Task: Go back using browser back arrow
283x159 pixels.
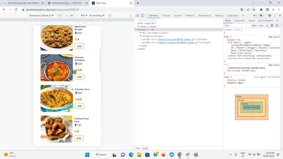Action: pyautogui.click(x=4, y=10)
